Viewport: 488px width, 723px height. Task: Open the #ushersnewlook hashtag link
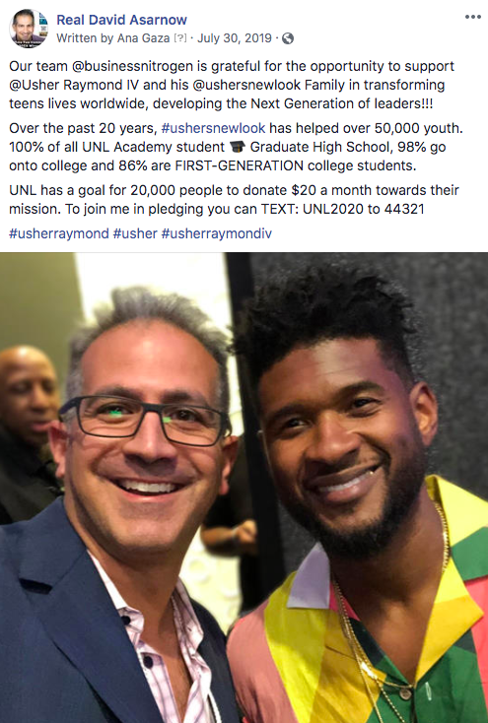click(x=213, y=128)
